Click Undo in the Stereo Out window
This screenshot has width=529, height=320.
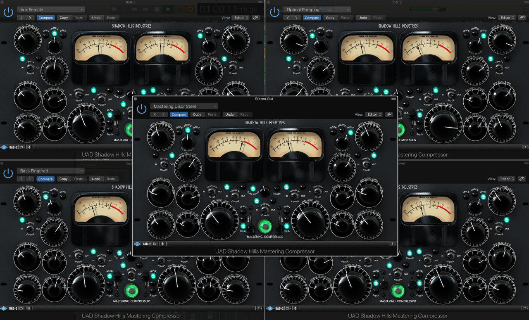click(229, 114)
